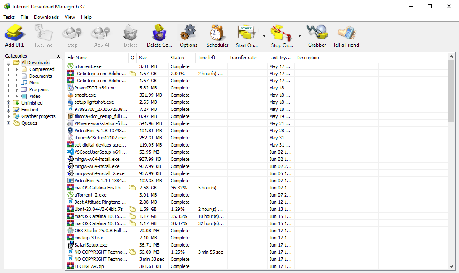Select the Video category
This screenshot has width=459, height=273.
pyautogui.click(x=35, y=96)
